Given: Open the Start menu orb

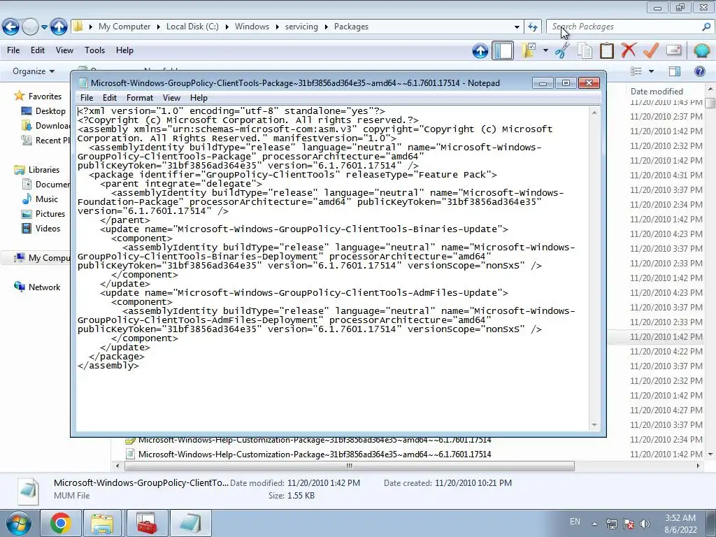Looking at the screenshot, I should tap(19, 524).
